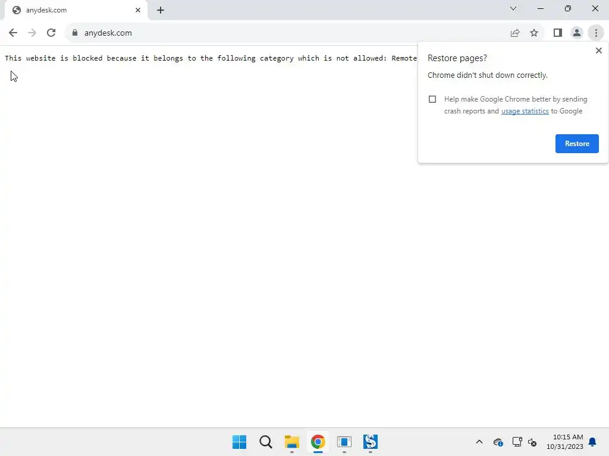Click 'Chrome didn't shut down correctly' text
Viewport: 609px width, 456px height.
(x=488, y=75)
